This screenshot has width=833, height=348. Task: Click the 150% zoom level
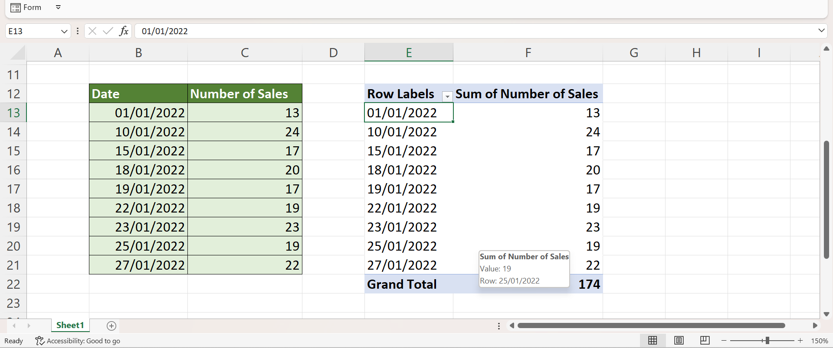(x=820, y=341)
